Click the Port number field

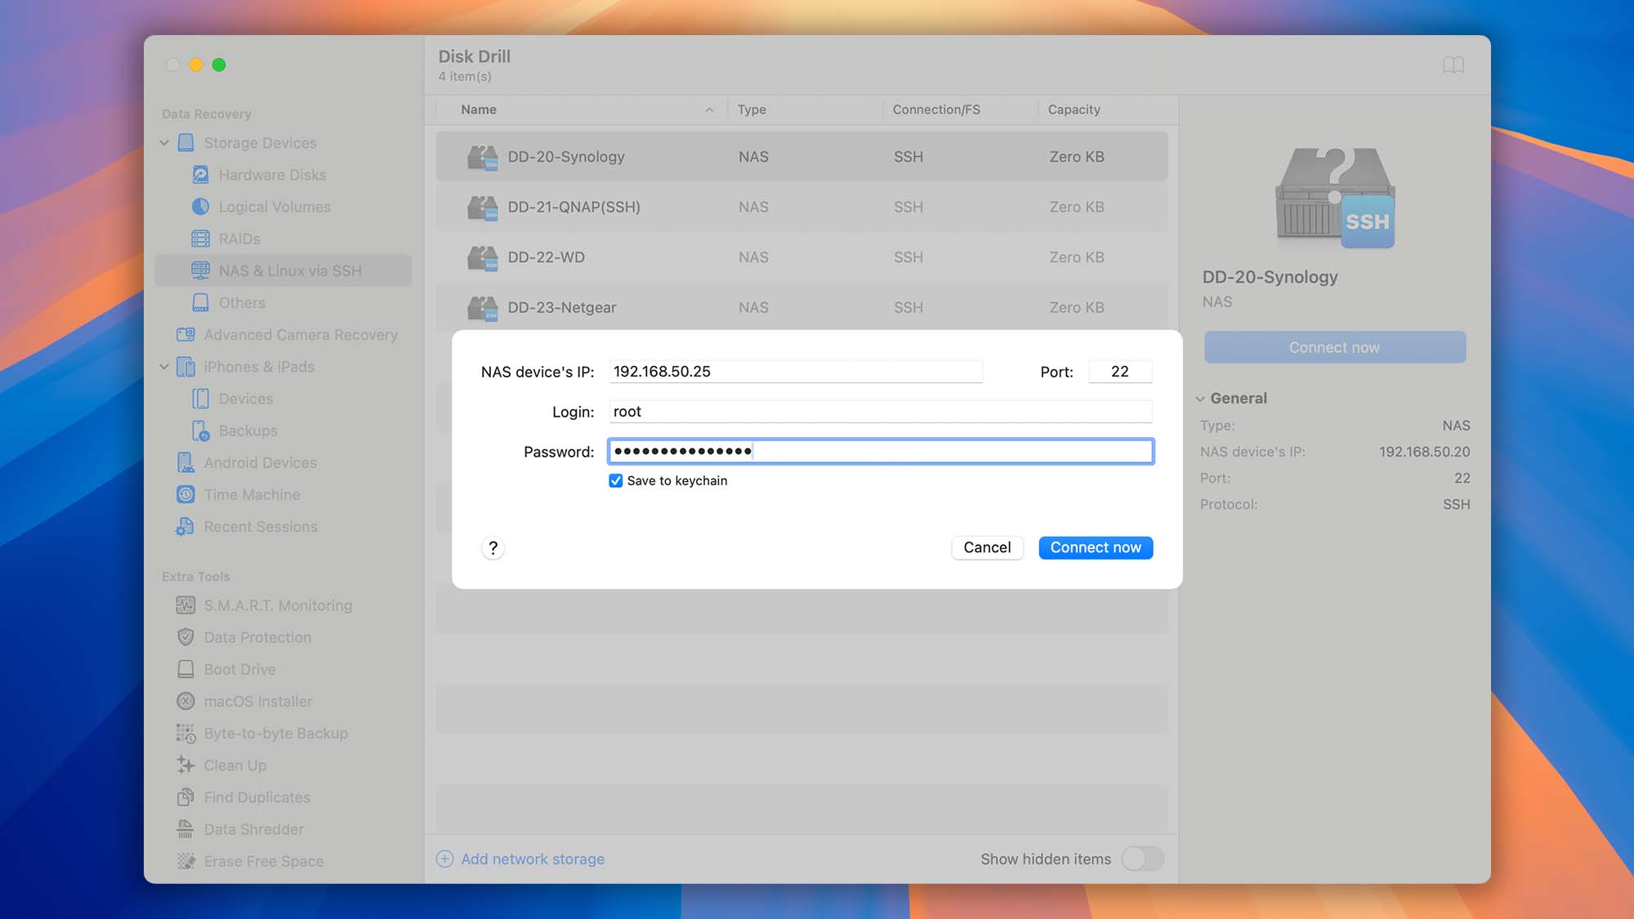1120,372
